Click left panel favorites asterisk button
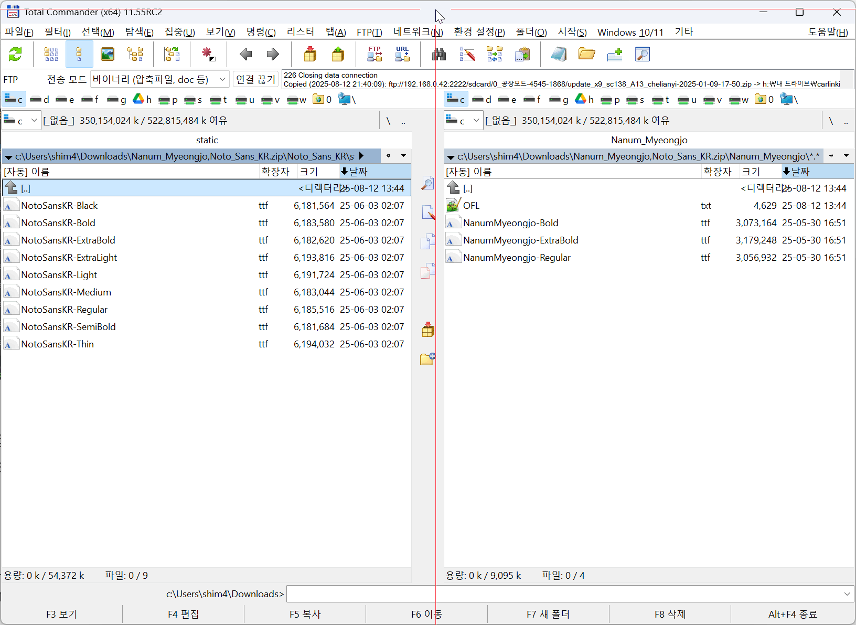This screenshot has width=856, height=625. click(388, 156)
